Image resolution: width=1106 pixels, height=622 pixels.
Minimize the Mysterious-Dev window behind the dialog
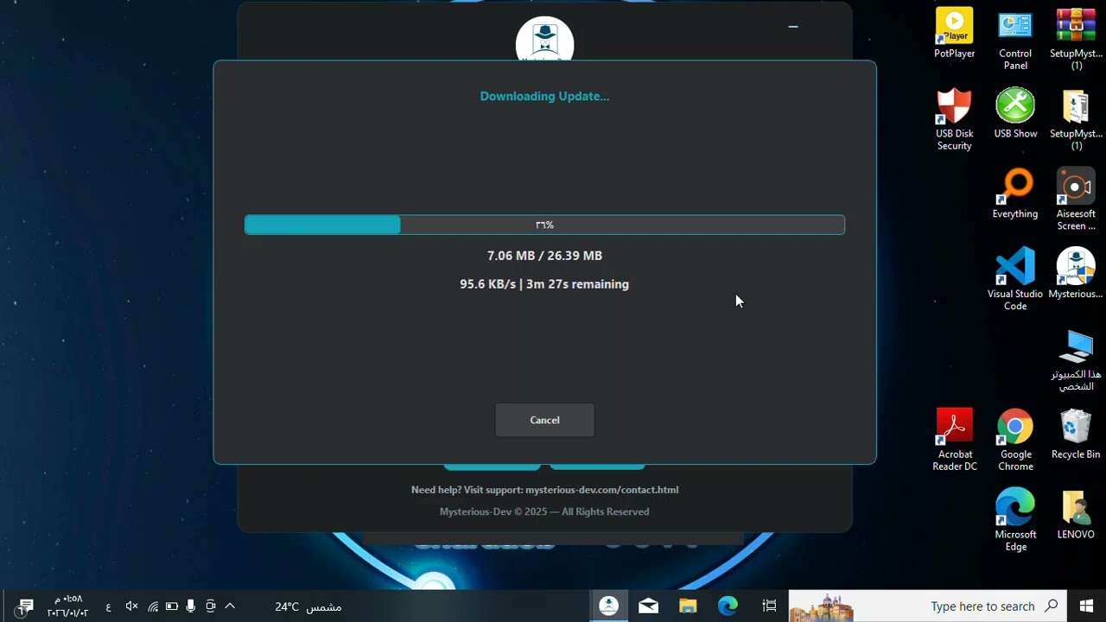[x=793, y=27]
